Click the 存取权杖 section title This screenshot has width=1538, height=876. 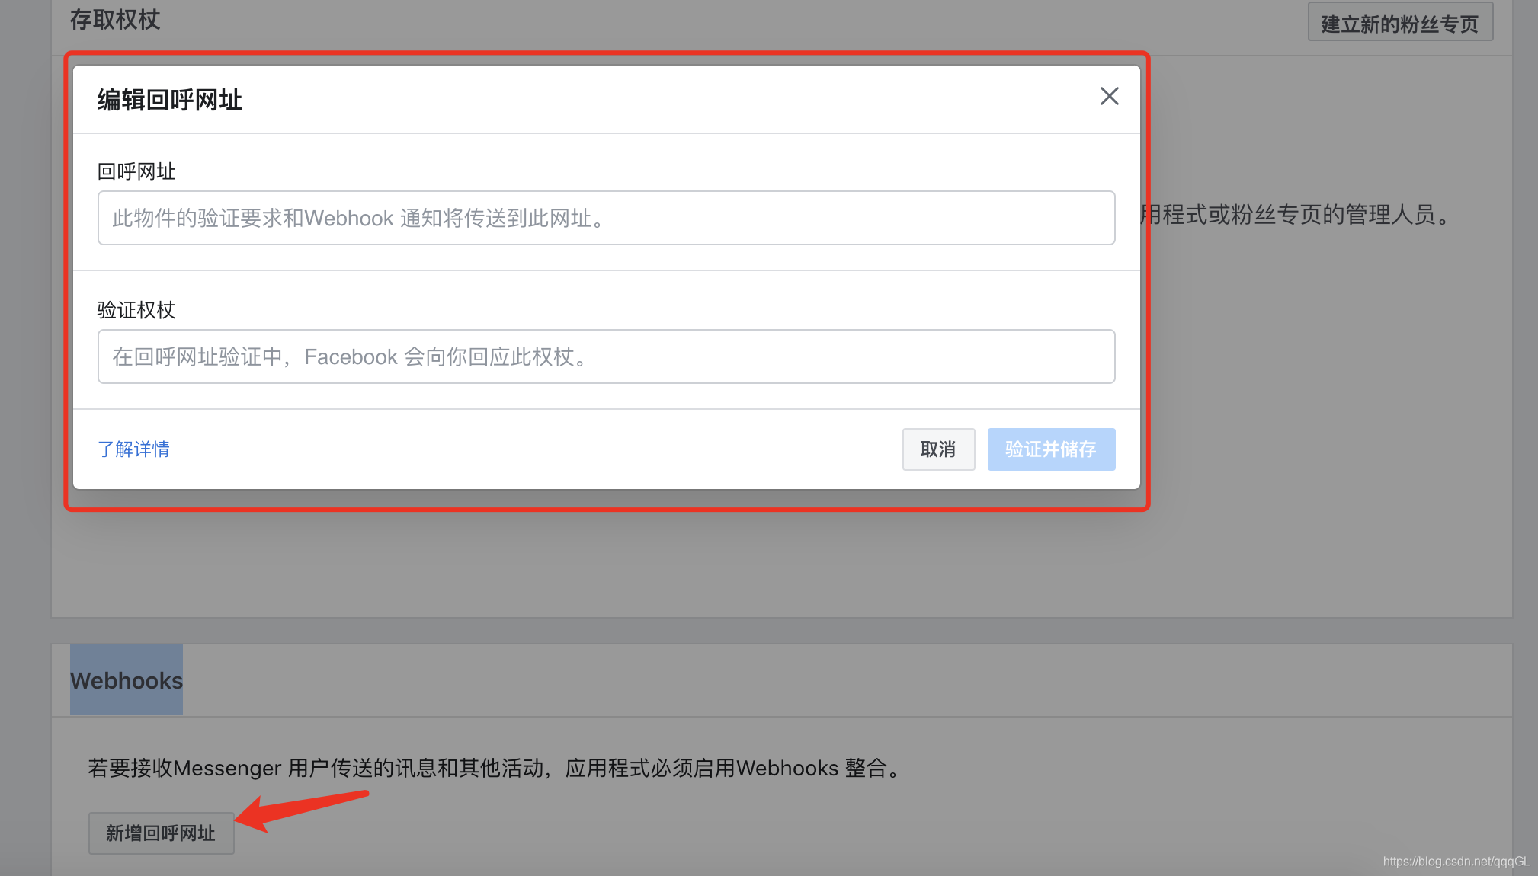pos(114,20)
